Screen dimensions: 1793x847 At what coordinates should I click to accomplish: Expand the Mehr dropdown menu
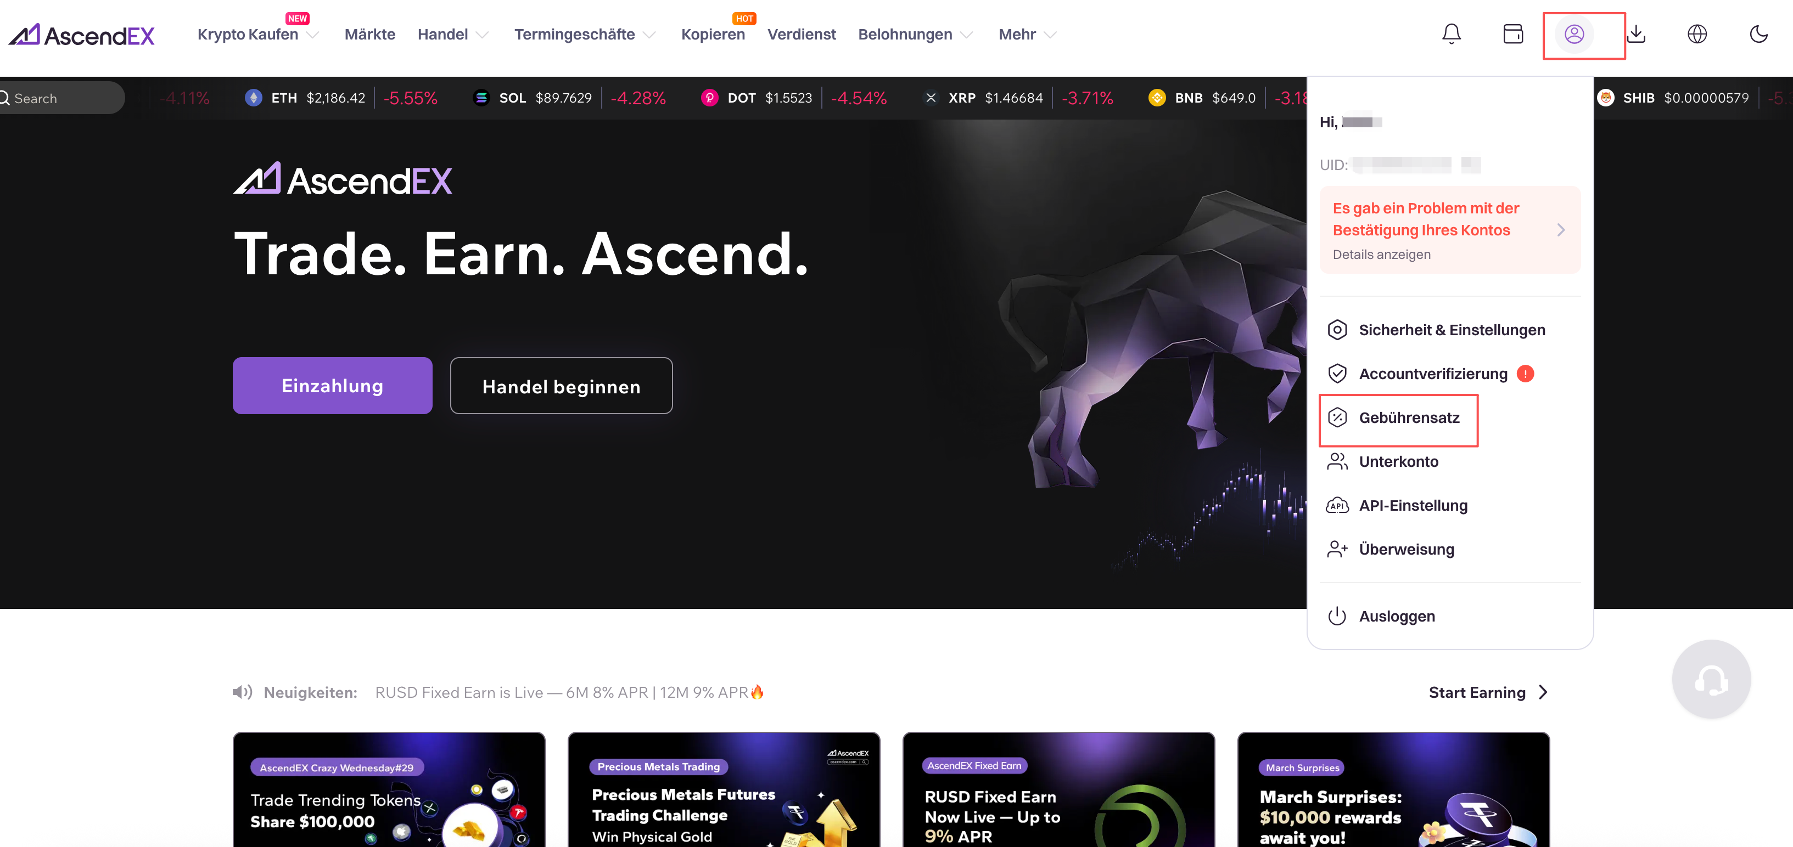(x=1027, y=34)
